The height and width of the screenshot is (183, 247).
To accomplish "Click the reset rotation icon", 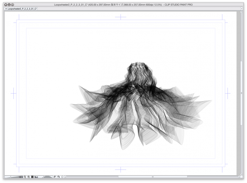I will pos(62,177).
